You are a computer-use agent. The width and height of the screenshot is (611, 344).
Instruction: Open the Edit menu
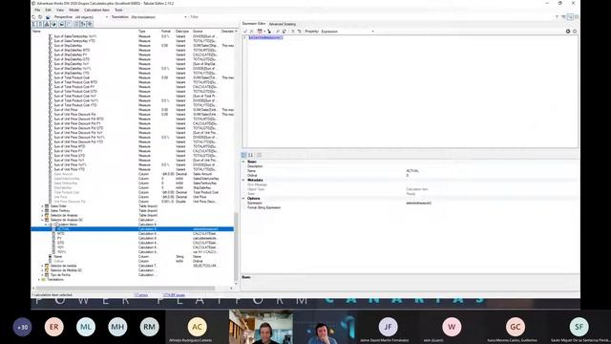point(48,11)
